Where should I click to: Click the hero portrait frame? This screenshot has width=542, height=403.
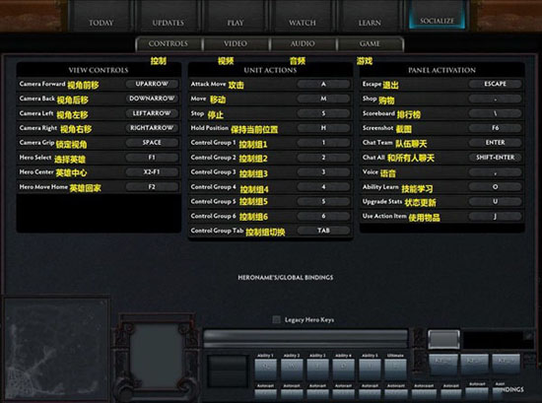click(158, 356)
